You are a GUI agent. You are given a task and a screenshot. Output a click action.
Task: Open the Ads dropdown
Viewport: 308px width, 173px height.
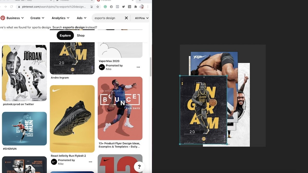(x=81, y=18)
